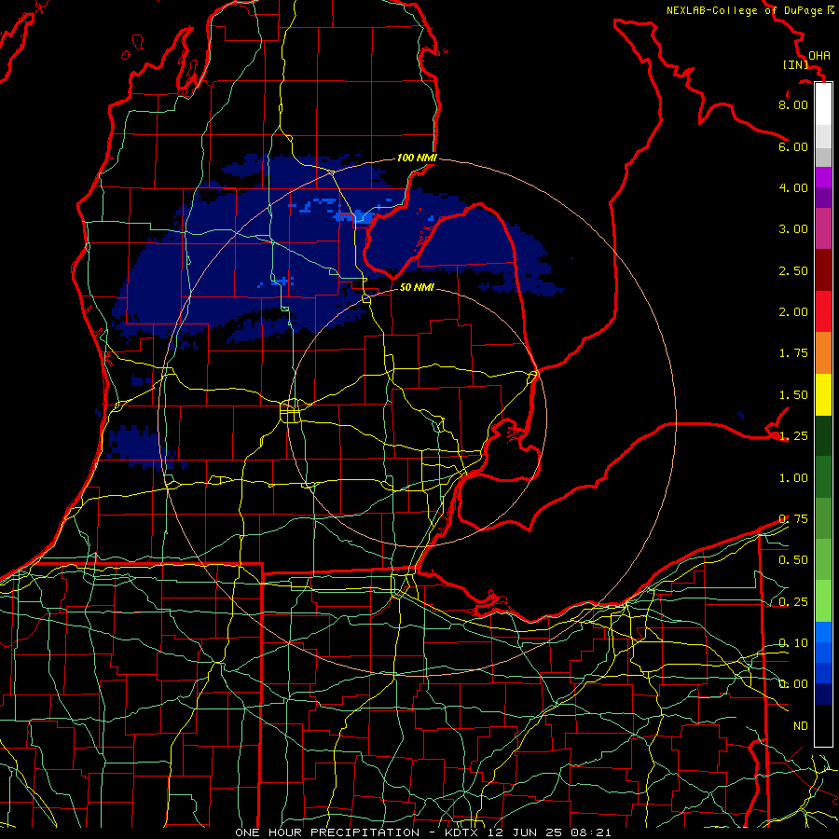839x839 pixels.
Task: Pick the yellow swatch beside 1.50
Action: pyautogui.click(x=823, y=394)
